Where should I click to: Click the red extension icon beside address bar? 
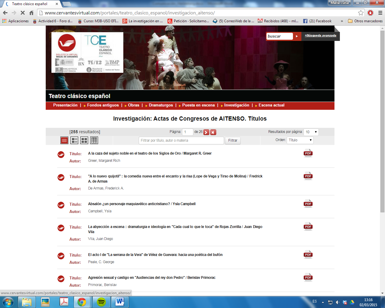click(x=371, y=13)
